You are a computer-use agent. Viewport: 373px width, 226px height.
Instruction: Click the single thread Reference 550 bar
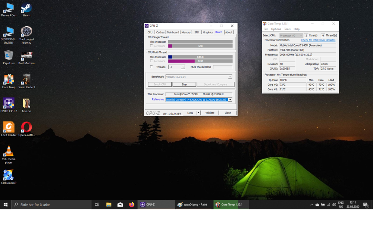pos(200,46)
